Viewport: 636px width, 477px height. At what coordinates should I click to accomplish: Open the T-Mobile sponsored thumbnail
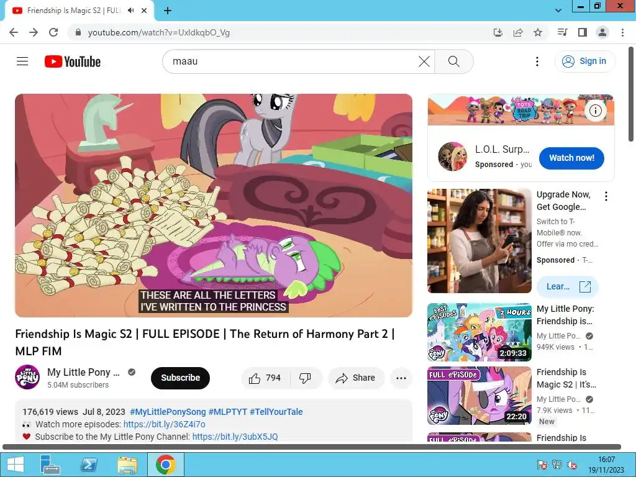click(479, 241)
